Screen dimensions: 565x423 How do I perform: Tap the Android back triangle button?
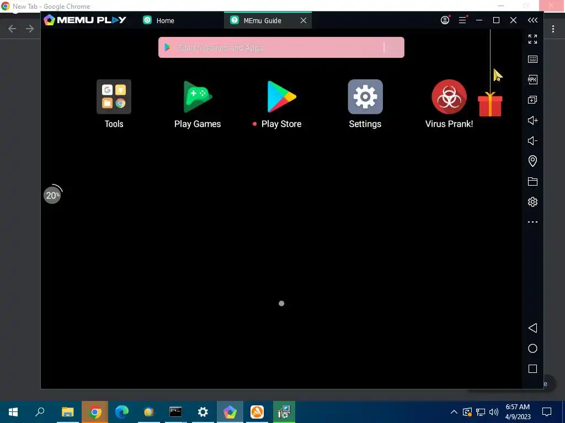[532, 328]
